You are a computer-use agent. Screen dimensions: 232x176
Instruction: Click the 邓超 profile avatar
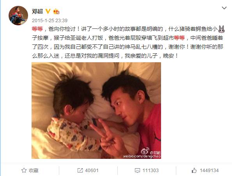18,16
